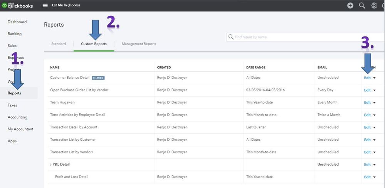This screenshot has height=188, width=385.
Task: Expand the P&L Detail group
Action: coord(51,165)
